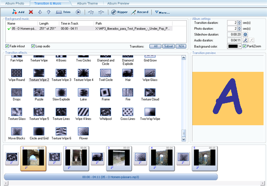Open the Record audio tool
Screen dimensions: 267x186
pyautogui.click(x=140, y=12)
